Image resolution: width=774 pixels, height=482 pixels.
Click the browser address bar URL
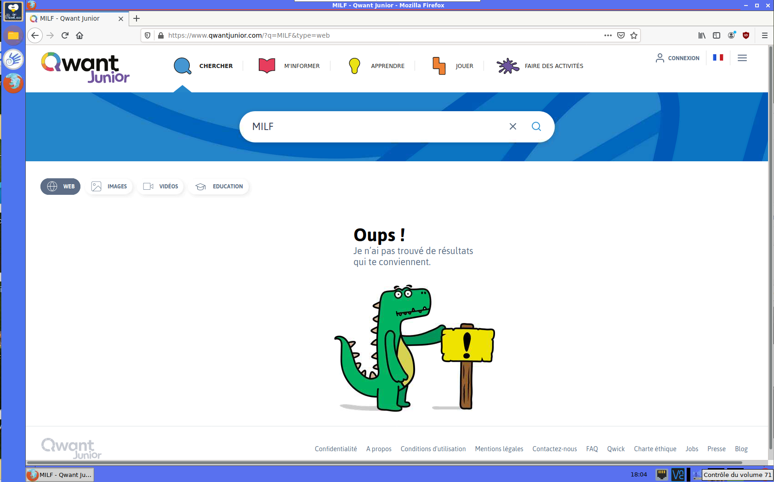[249, 35]
